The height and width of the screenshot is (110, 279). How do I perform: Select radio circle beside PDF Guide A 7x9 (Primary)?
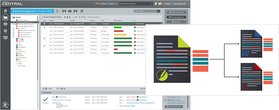(14, 30)
